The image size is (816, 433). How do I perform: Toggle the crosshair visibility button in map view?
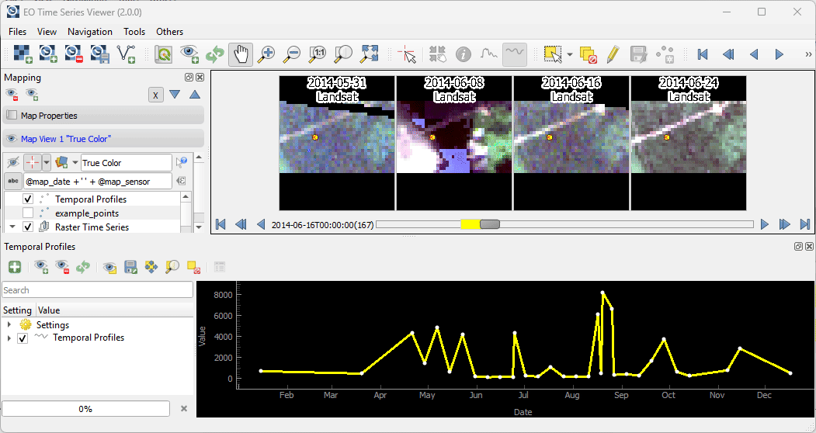coord(33,163)
